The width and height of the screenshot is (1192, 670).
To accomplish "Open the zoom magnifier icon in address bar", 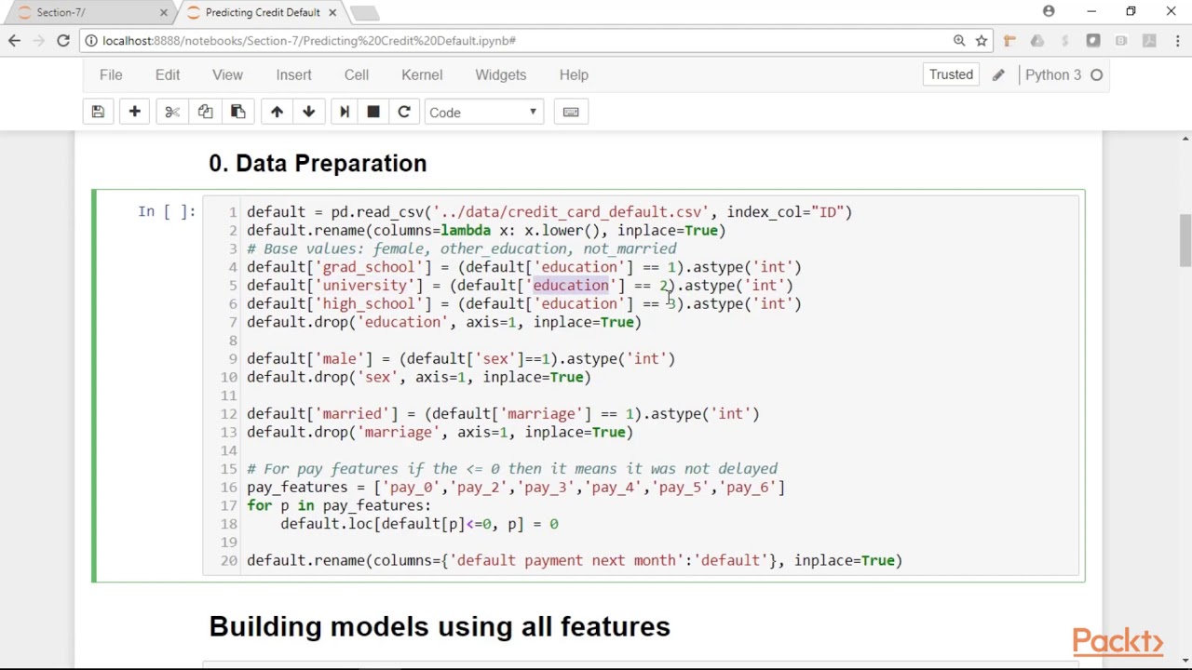I will (959, 41).
